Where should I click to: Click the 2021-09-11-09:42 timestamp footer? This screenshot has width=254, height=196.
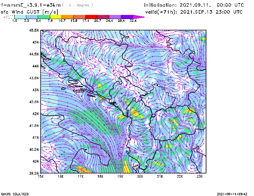[232, 194]
